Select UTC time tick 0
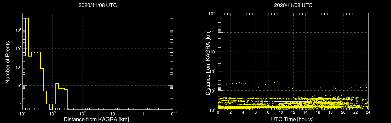Screen dimensions: 391x123 218,113
